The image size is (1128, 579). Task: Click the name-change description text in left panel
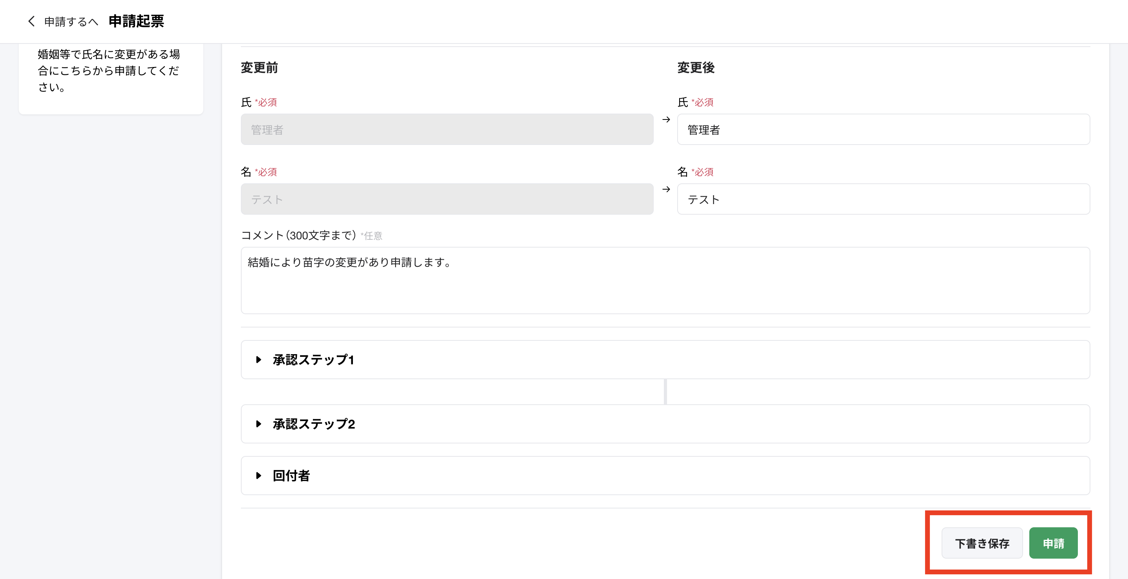pos(108,71)
